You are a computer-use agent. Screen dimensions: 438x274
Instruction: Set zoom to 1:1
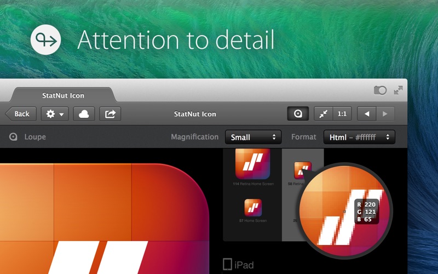pyautogui.click(x=342, y=114)
